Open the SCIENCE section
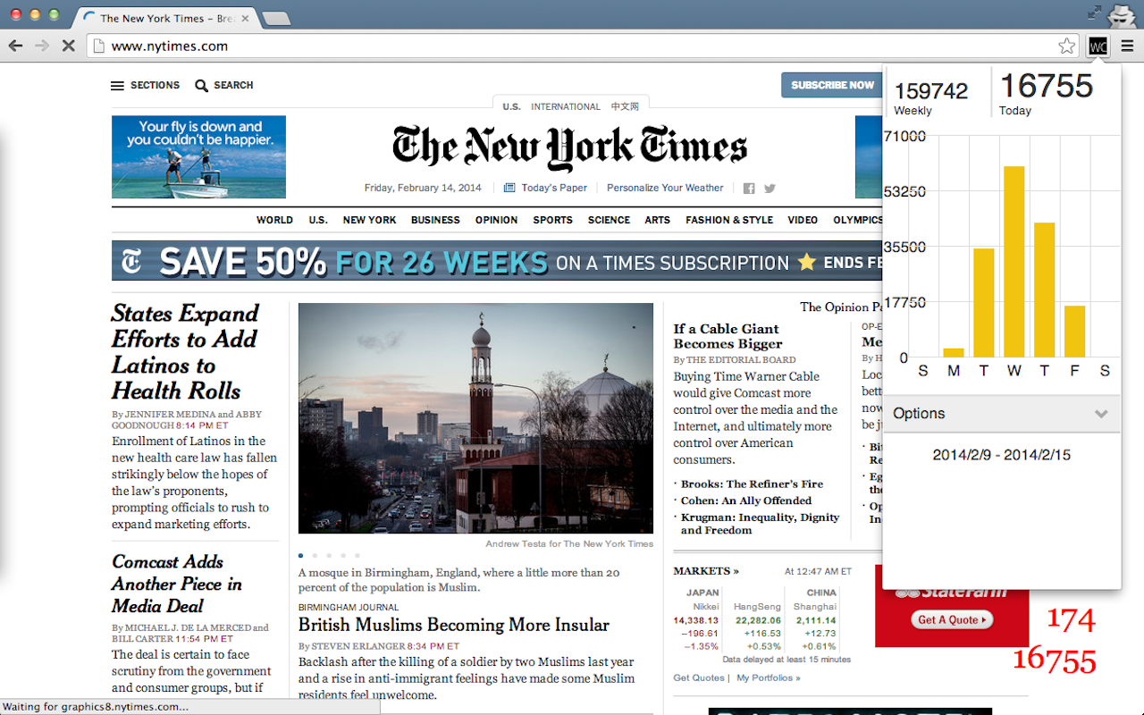The height and width of the screenshot is (715, 1144). [x=609, y=220]
